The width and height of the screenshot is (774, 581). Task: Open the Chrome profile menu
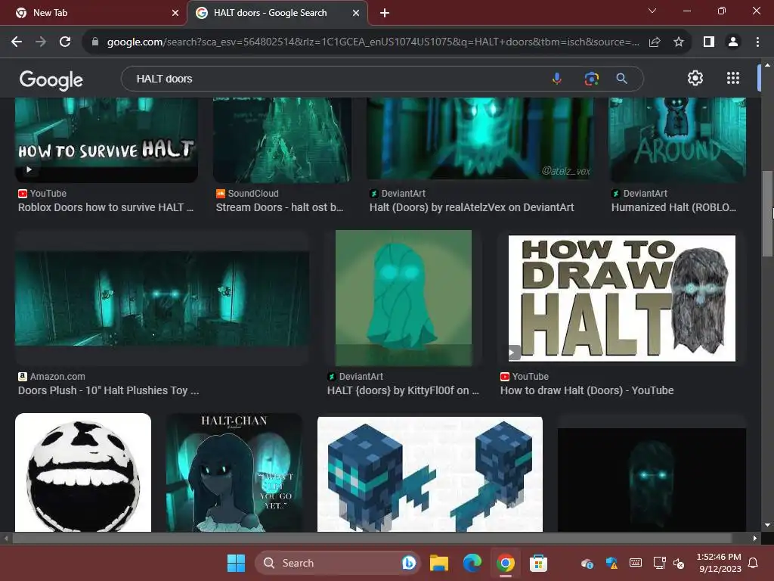click(733, 42)
